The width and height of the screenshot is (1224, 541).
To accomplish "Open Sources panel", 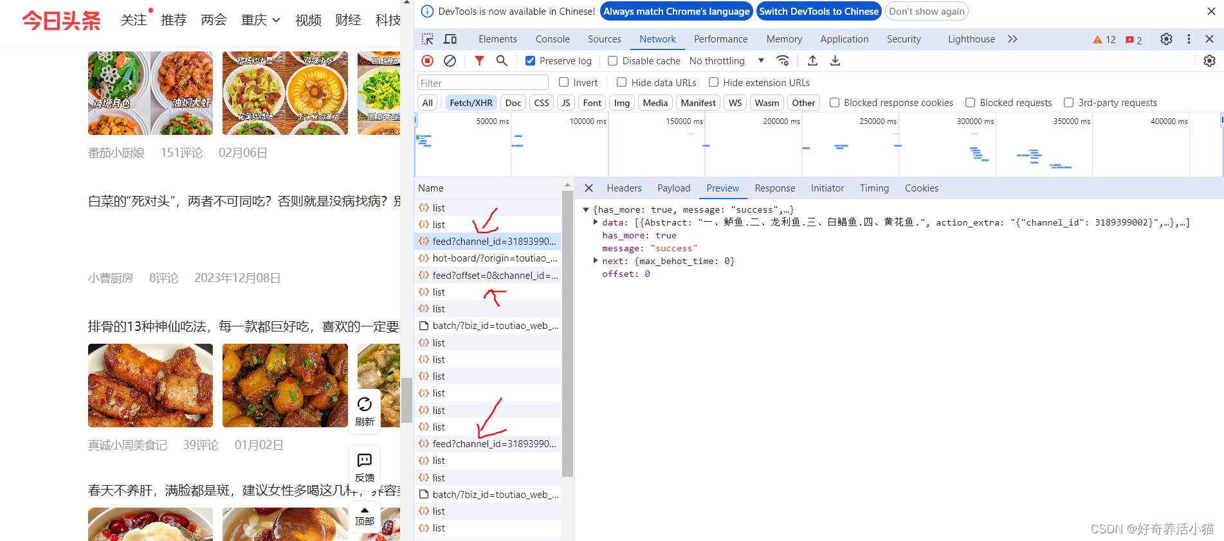I will click(x=605, y=39).
